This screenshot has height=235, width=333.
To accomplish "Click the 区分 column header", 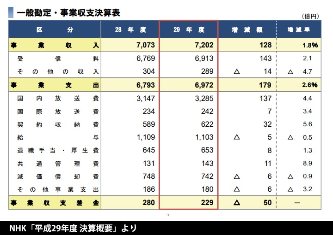I will point(55,29).
